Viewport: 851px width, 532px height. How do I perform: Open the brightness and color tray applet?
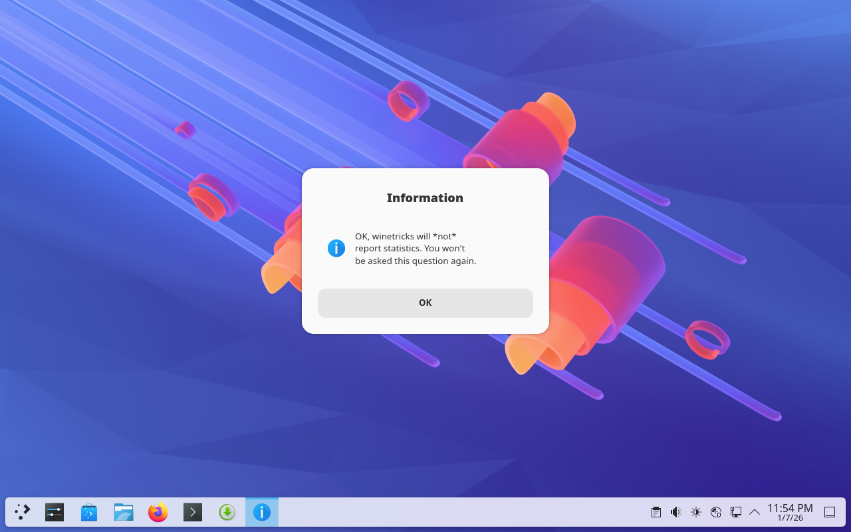tap(696, 512)
